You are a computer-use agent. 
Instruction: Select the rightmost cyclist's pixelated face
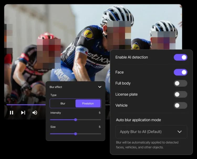163,40
